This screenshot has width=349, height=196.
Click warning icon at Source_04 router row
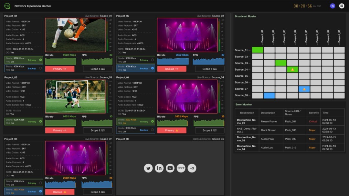point(292,69)
